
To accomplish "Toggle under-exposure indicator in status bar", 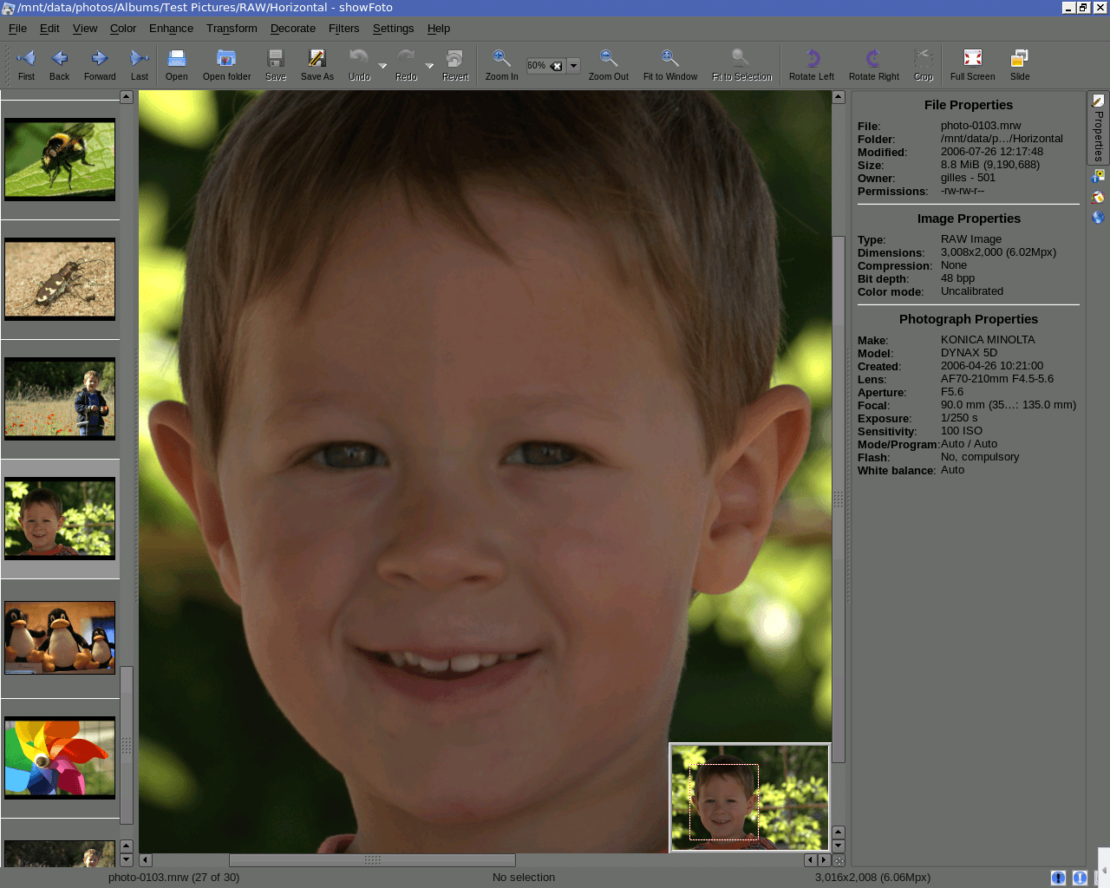I will 1058,878.
